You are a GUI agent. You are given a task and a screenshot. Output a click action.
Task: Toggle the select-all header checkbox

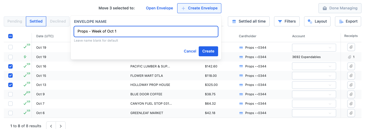[10, 36]
